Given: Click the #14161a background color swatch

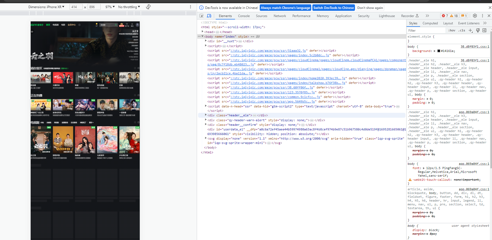Looking at the screenshot, I should [x=439, y=51].
